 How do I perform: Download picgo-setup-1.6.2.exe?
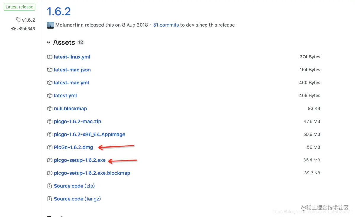pyautogui.click(x=80, y=160)
